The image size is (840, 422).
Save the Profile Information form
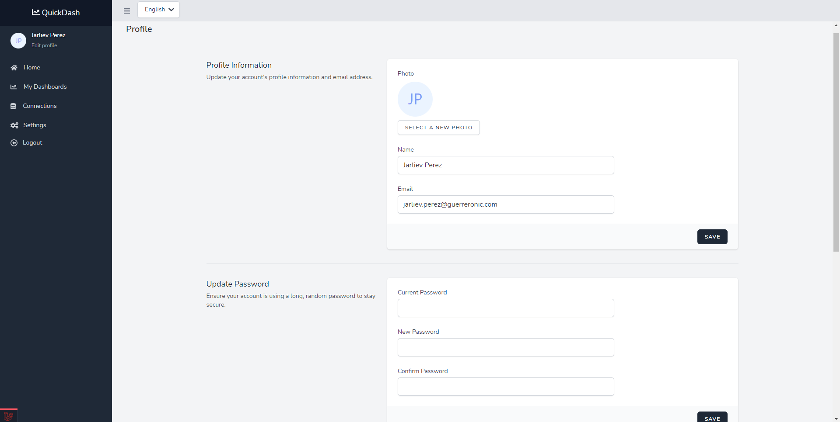712,237
